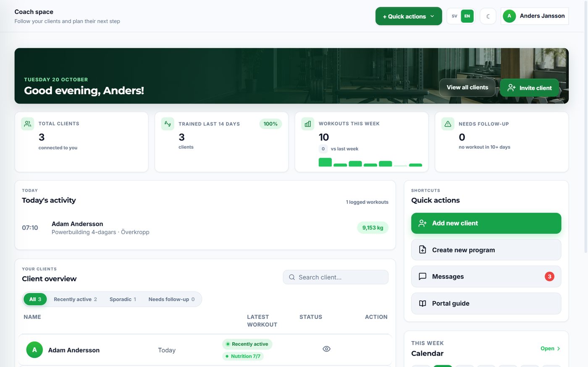
Task: Click the STATUS column header
Action: click(x=311, y=317)
